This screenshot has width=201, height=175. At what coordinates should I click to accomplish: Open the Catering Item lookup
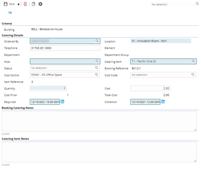click(x=193, y=61)
